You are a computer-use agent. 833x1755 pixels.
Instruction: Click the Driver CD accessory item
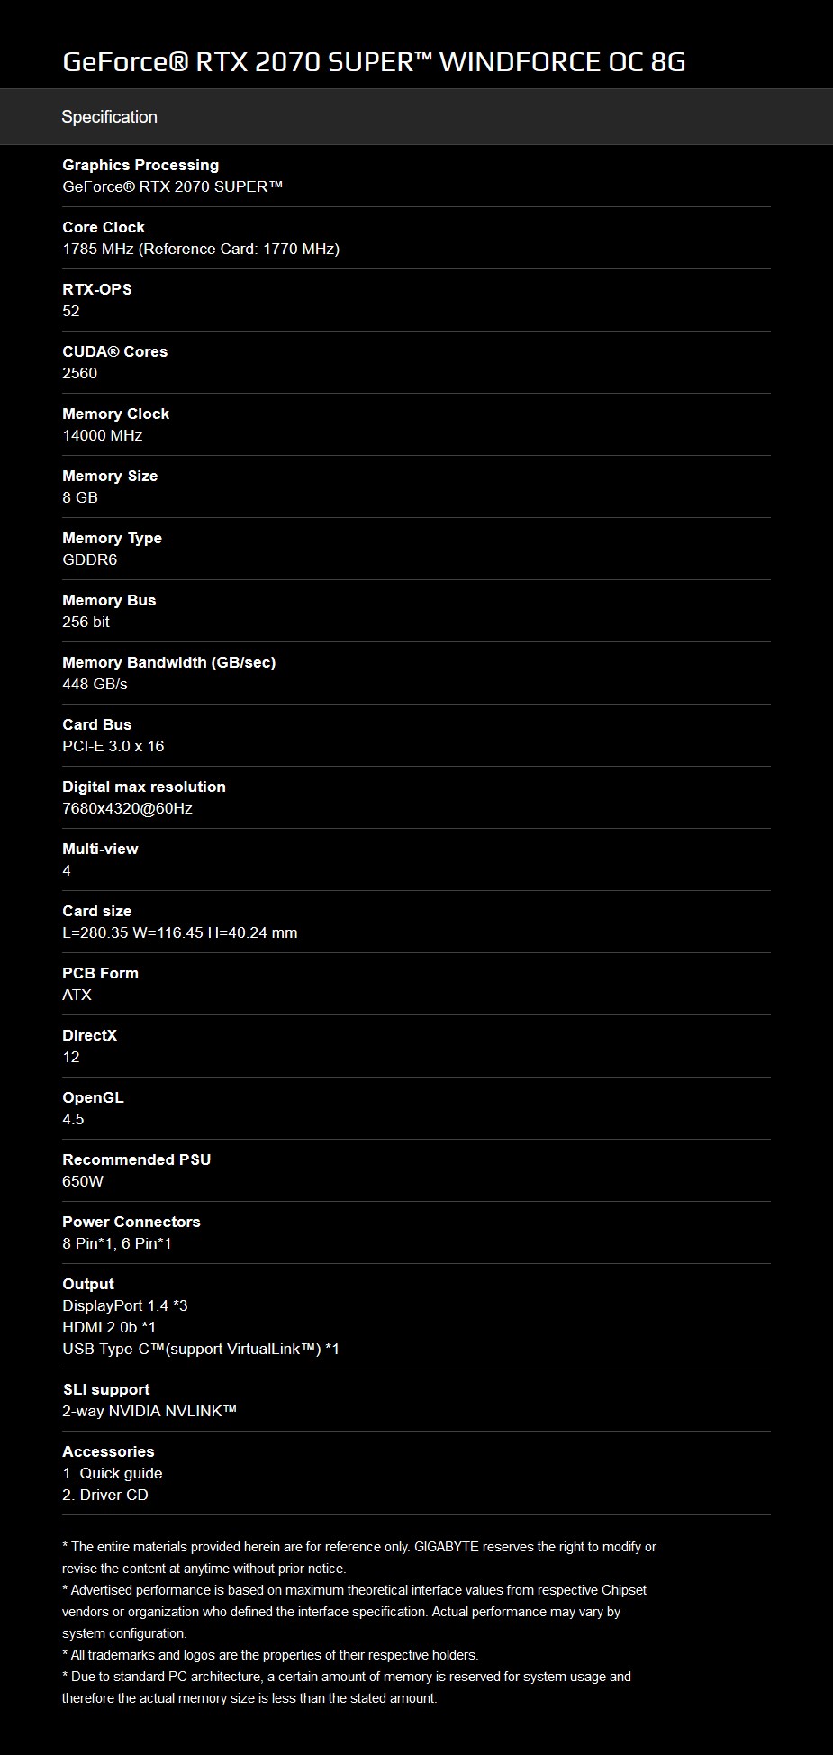click(x=104, y=1495)
